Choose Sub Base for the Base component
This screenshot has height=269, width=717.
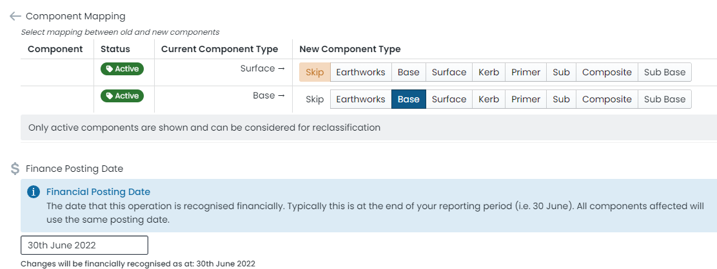click(664, 99)
